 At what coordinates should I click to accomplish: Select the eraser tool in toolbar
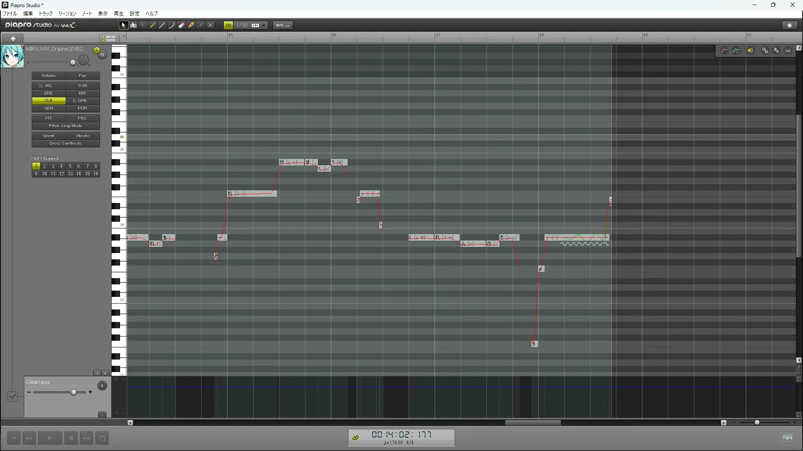click(182, 25)
